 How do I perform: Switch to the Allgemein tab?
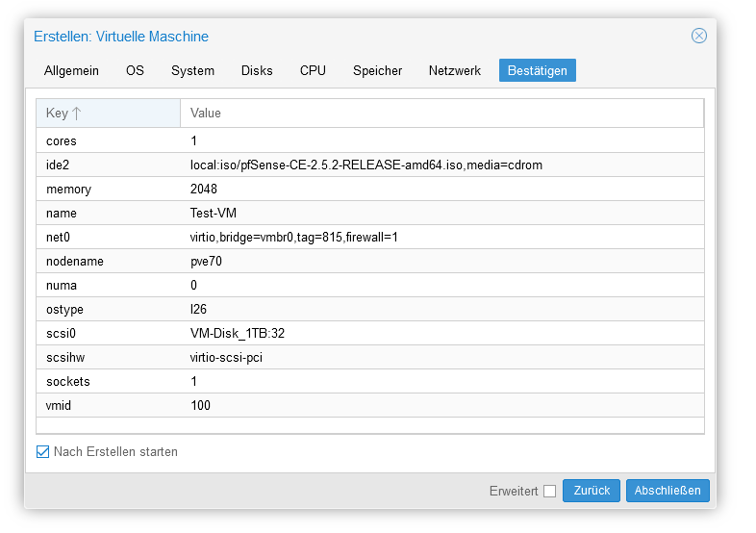coord(71,70)
